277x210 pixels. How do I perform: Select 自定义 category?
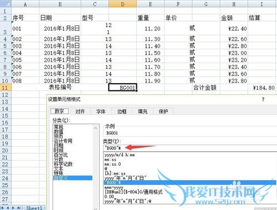point(73,178)
